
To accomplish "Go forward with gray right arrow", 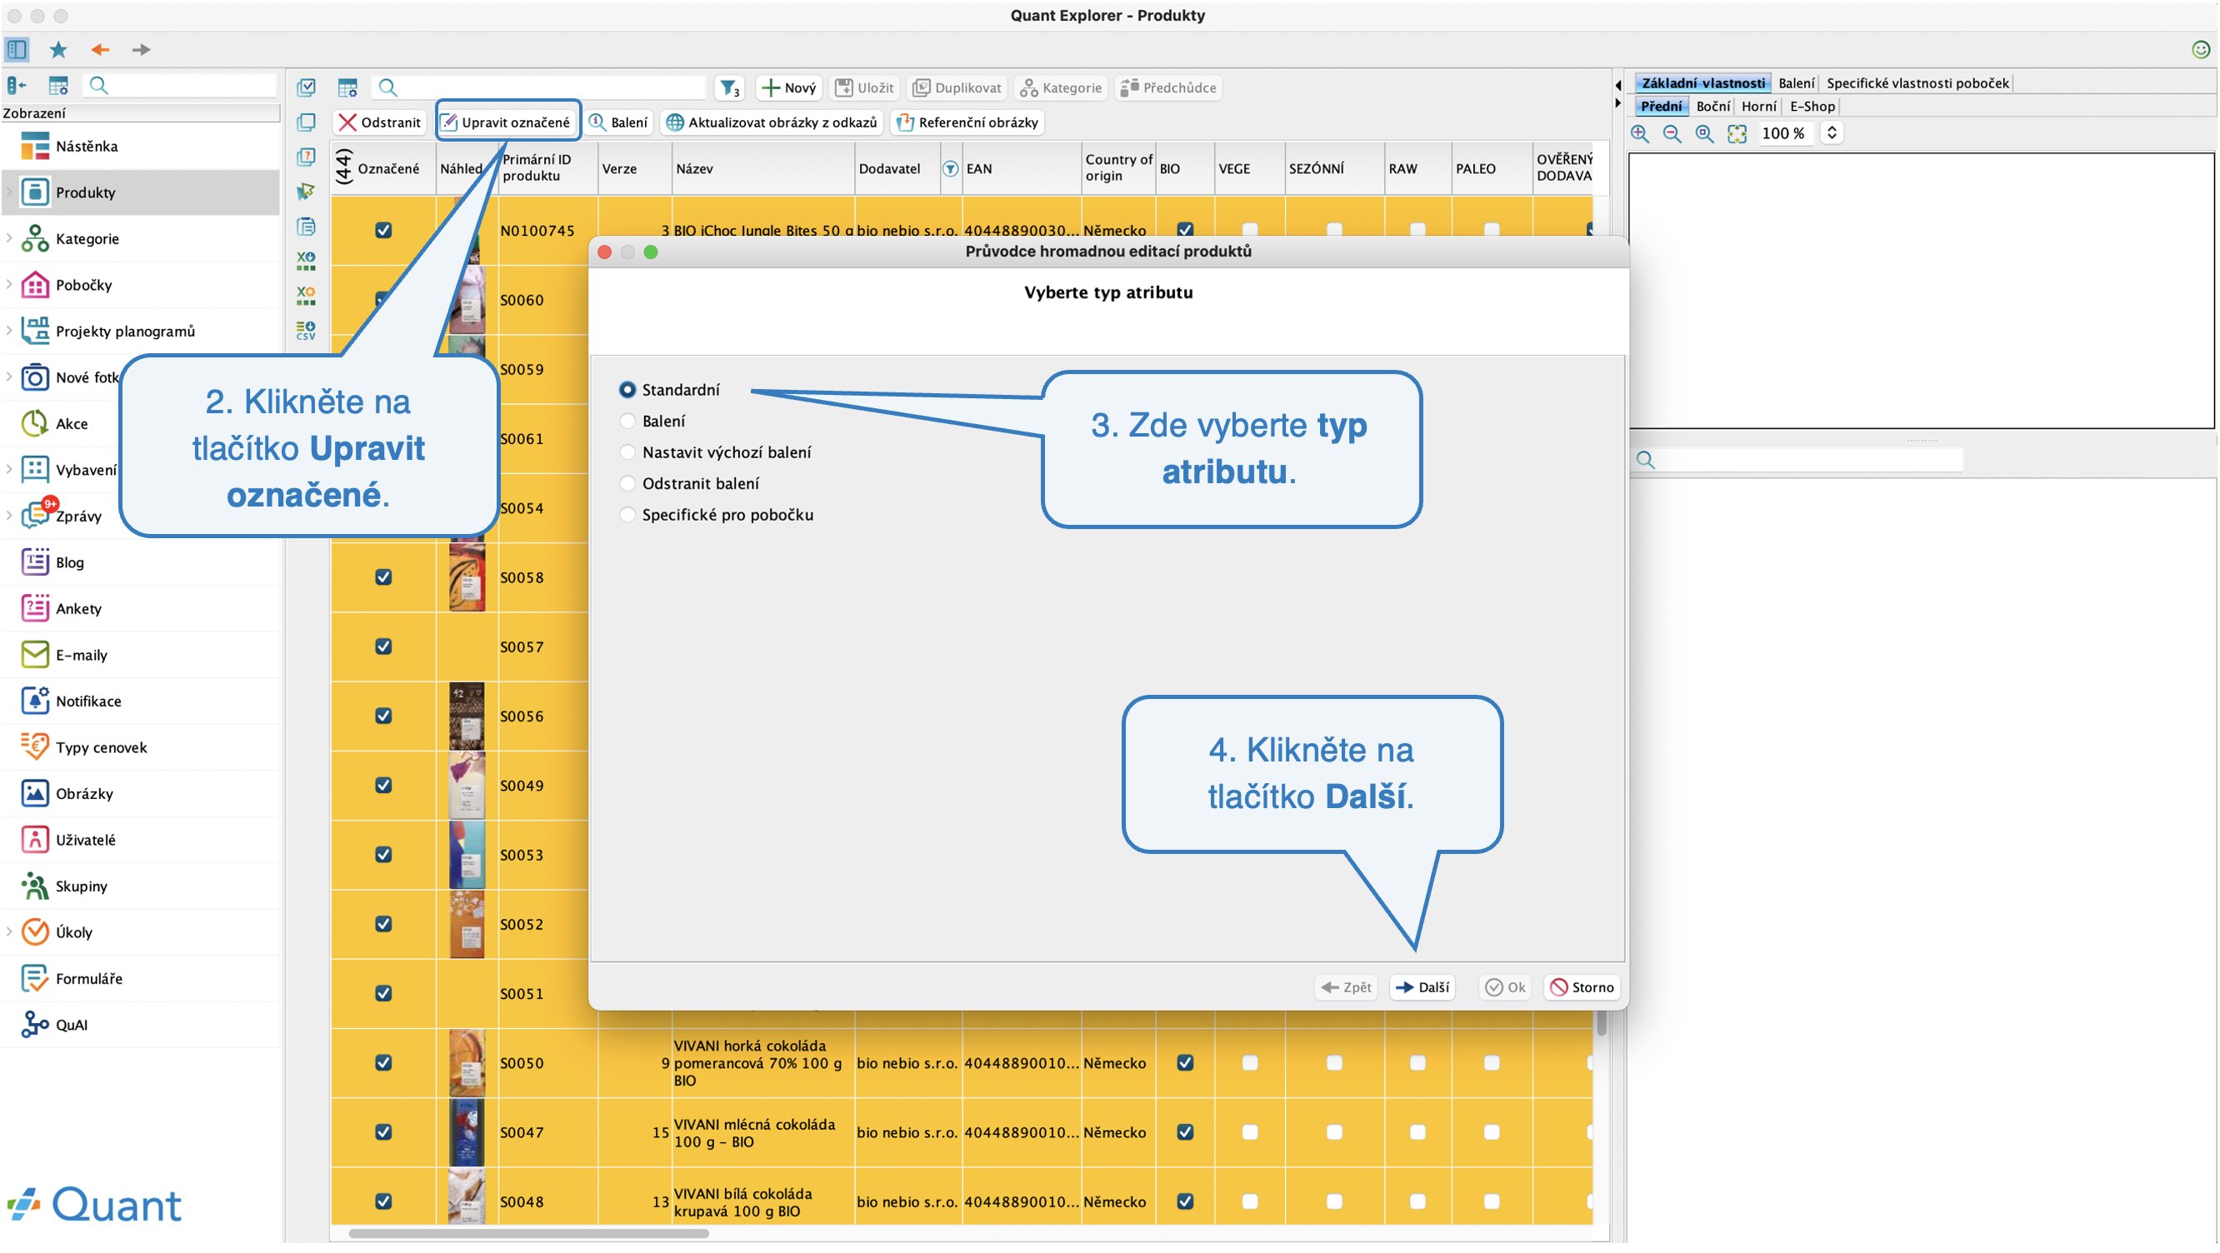I will [x=141, y=49].
